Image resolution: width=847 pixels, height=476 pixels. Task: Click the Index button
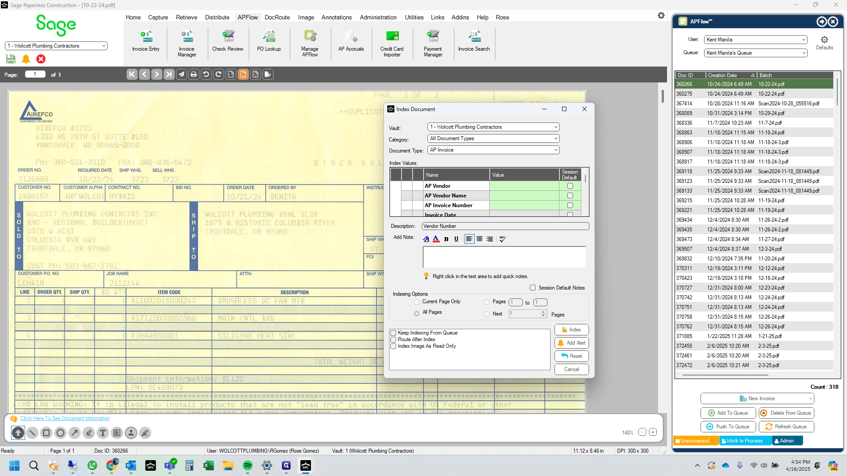point(571,330)
